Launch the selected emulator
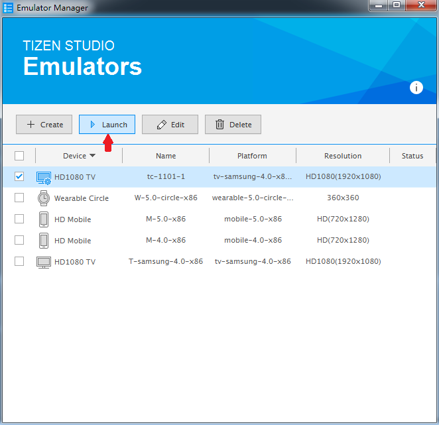The image size is (439, 425). [107, 125]
